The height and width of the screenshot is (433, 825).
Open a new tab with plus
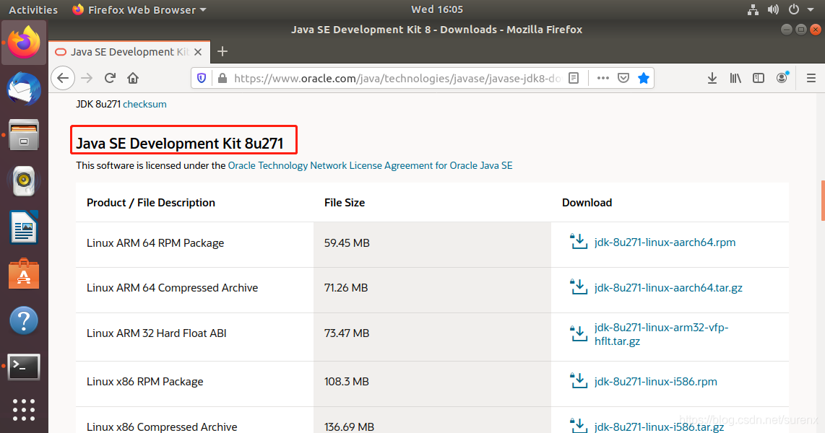pyautogui.click(x=223, y=51)
